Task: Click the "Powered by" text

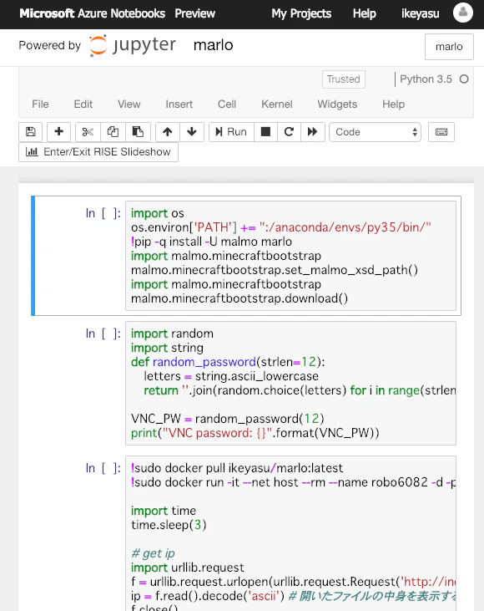Action: (50, 46)
